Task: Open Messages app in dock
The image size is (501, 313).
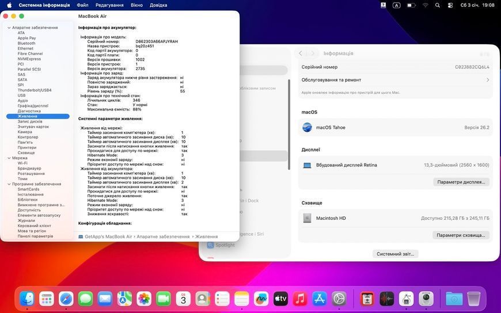Action: (x=86, y=299)
